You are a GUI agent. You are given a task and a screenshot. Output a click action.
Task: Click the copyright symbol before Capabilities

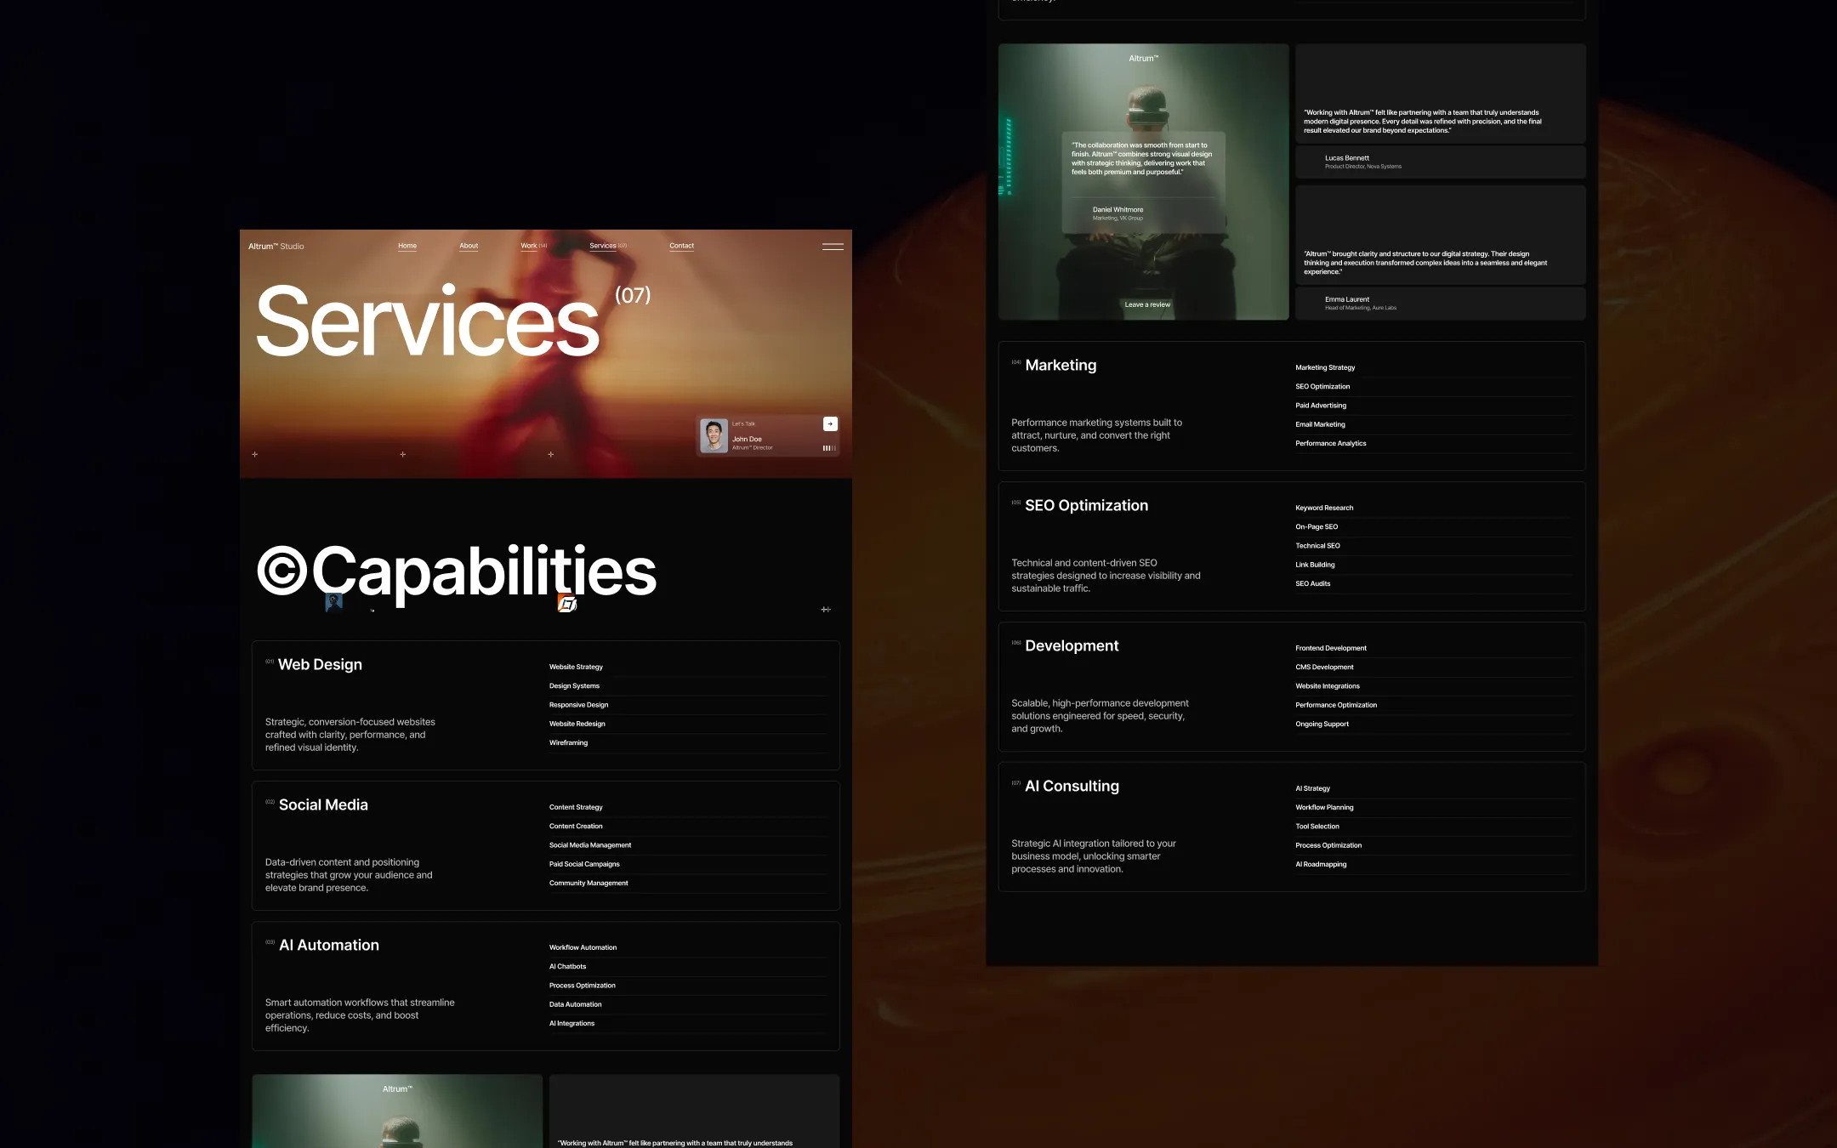click(x=282, y=571)
